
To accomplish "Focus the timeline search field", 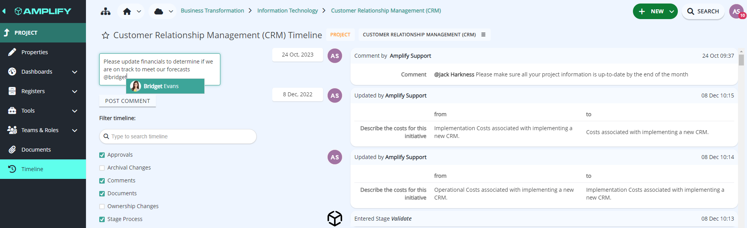I will [178, 136].
